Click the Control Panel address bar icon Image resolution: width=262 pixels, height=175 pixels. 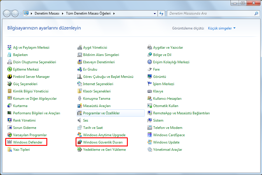pos(26,13)
